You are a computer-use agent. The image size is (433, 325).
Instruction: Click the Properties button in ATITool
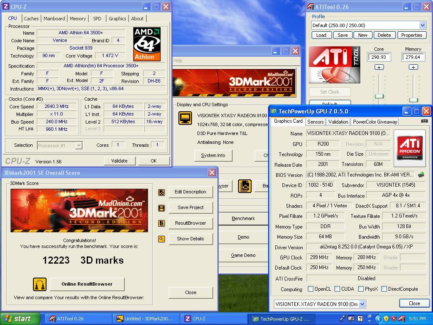pos(411,35)
